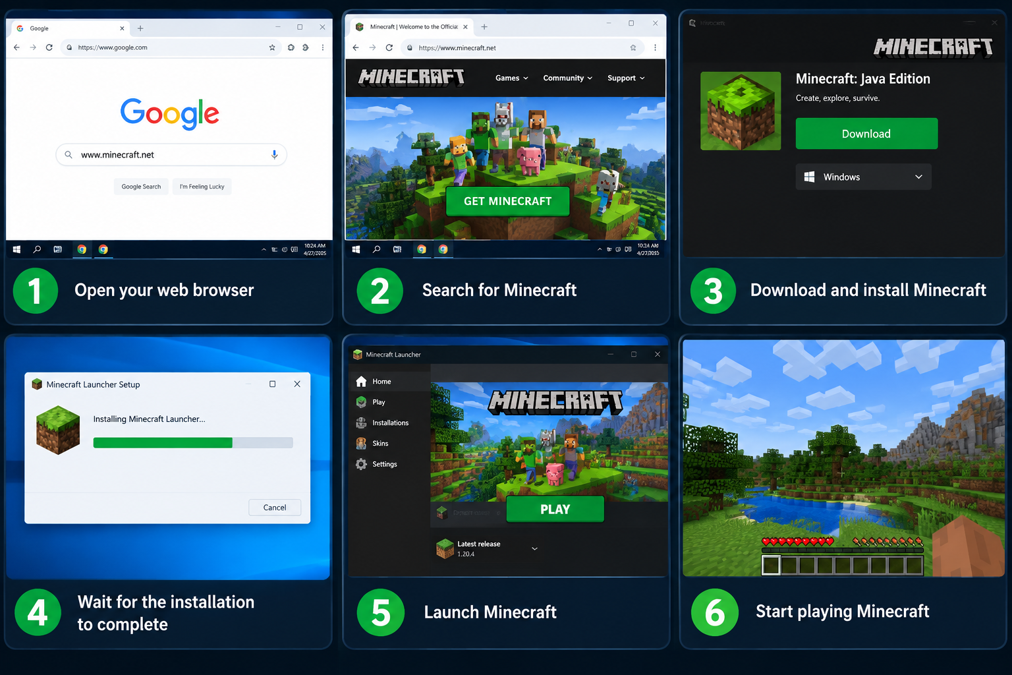Show hidden tray icons below the Google window
The width and height of the screenshot is (1012, 675).
coord(264,249)
